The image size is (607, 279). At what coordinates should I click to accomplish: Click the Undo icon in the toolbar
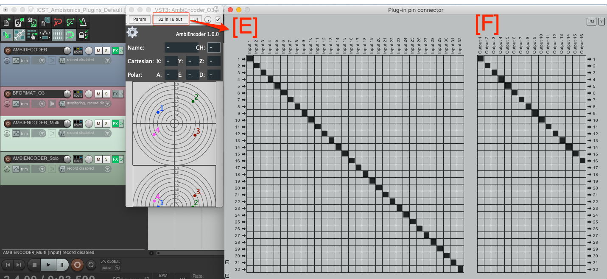tap(58, 22)
